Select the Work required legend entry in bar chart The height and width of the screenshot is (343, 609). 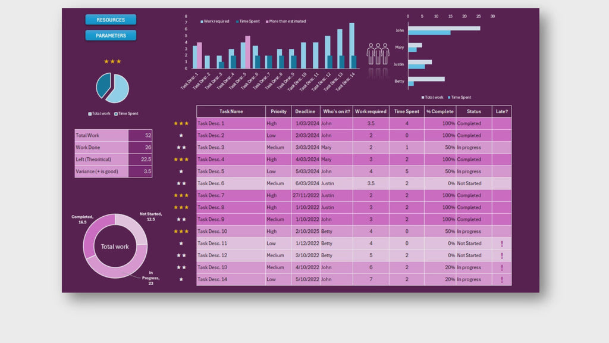pos(214,21)
